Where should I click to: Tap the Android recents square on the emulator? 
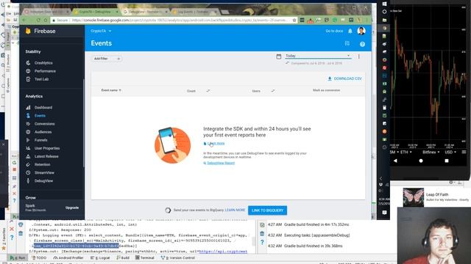click(447, 161)
